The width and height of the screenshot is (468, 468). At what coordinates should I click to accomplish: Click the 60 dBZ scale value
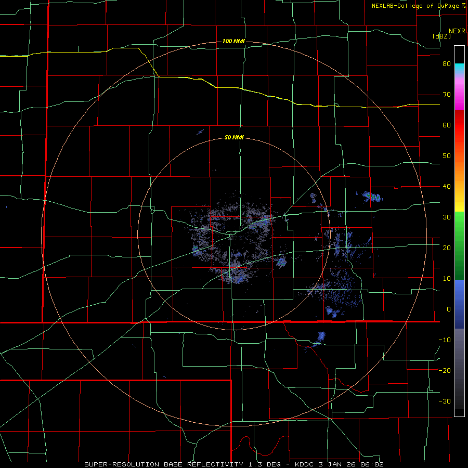click(447, 125)
